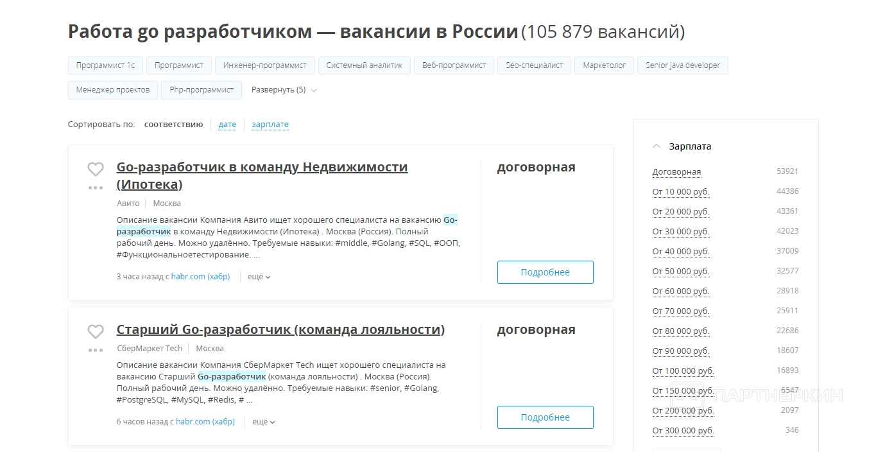Click Подробнее for the Авито vacancy

[x=545, y=272]
